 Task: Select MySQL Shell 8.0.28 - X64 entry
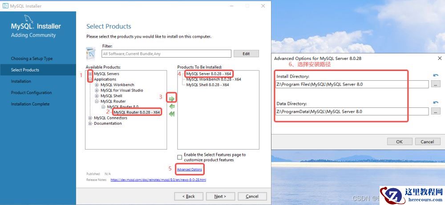coord(207,85)
